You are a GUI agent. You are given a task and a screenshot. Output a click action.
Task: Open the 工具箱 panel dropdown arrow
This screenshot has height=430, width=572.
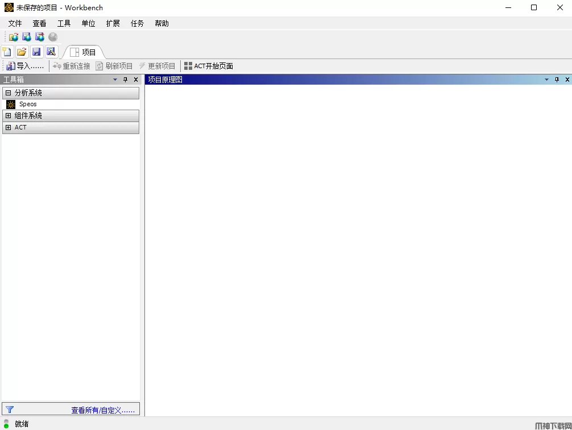(115, 80)
